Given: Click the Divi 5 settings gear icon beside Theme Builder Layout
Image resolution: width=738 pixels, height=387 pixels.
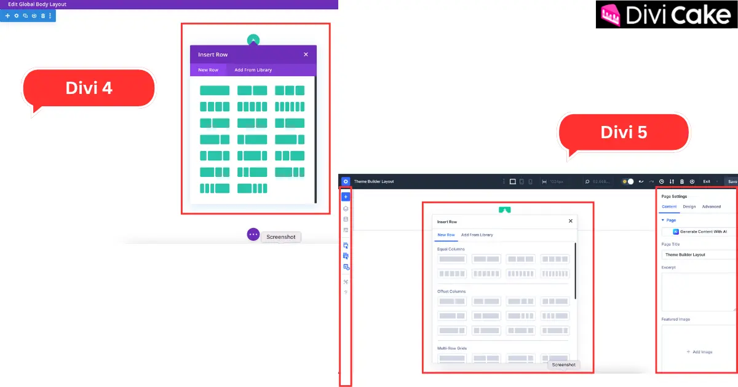Looking at the screenshot, I should pyautogui.click(x=346, y=182).
